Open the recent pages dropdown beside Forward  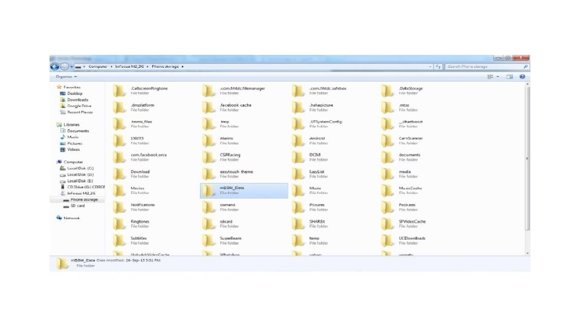point(71,67)
